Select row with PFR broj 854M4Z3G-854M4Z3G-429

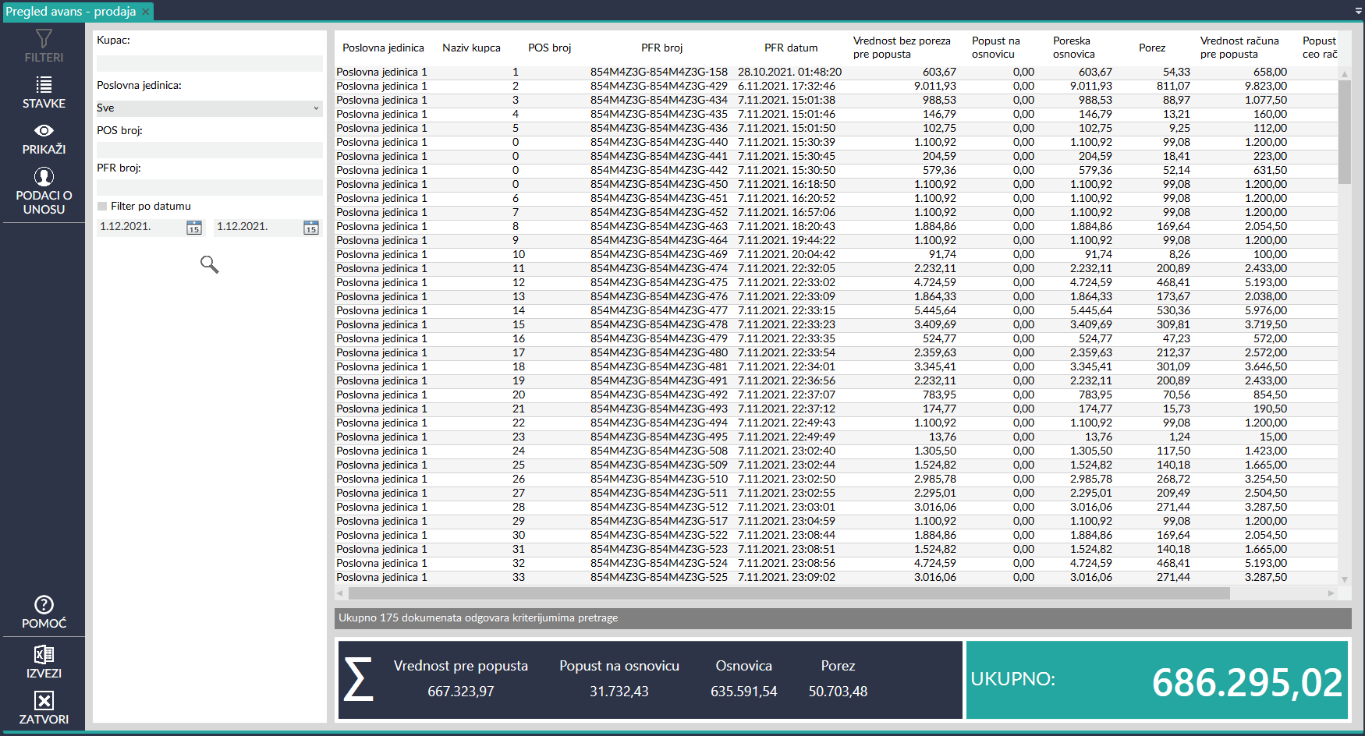pos(658,87)
